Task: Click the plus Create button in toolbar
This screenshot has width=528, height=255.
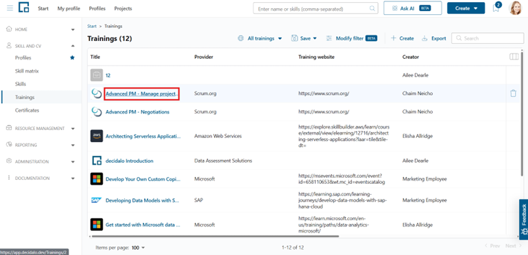Action: pos(402,38)
